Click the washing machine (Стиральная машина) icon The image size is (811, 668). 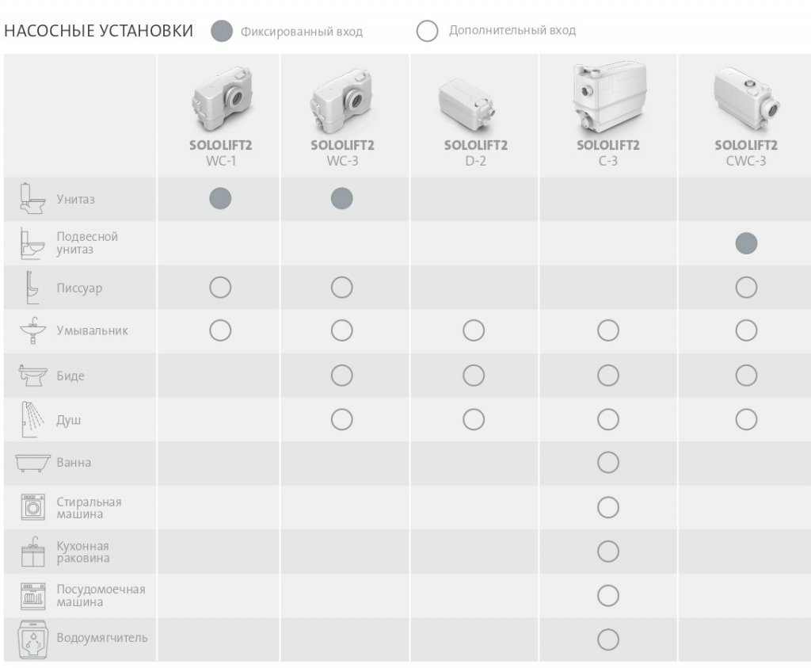click(x=32, y=507)
